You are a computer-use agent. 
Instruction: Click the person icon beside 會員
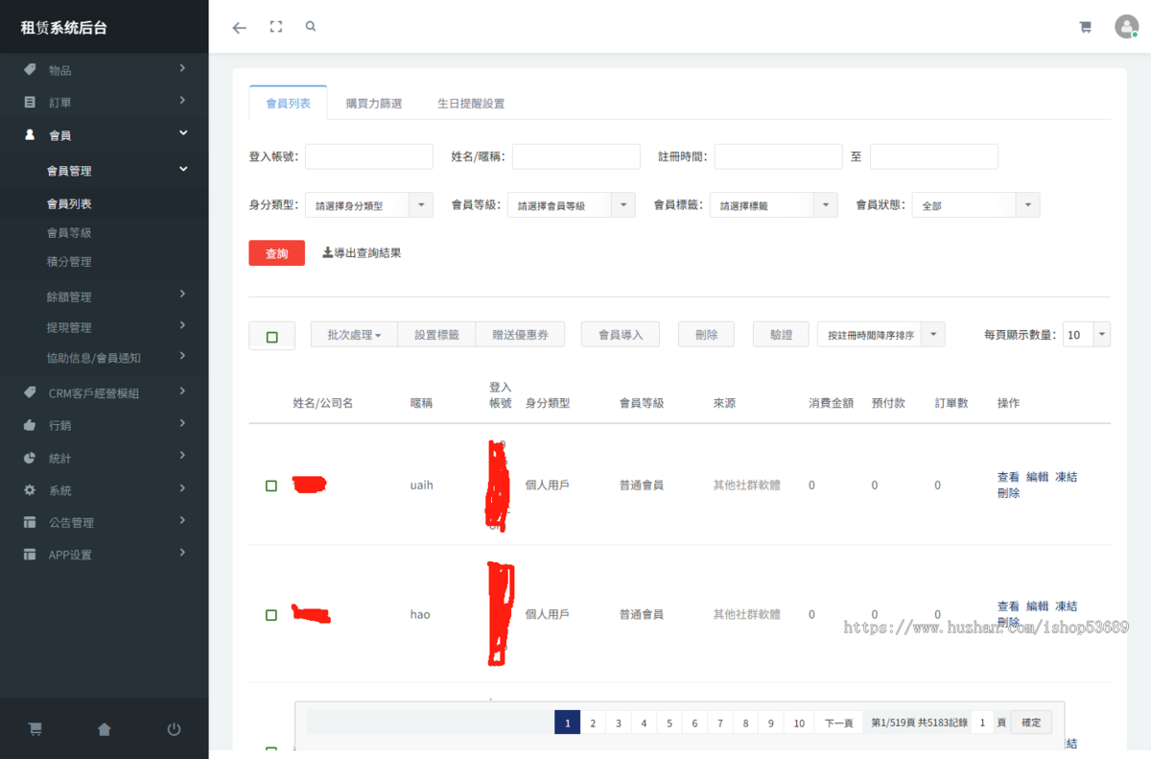click(x=30, y=135)
